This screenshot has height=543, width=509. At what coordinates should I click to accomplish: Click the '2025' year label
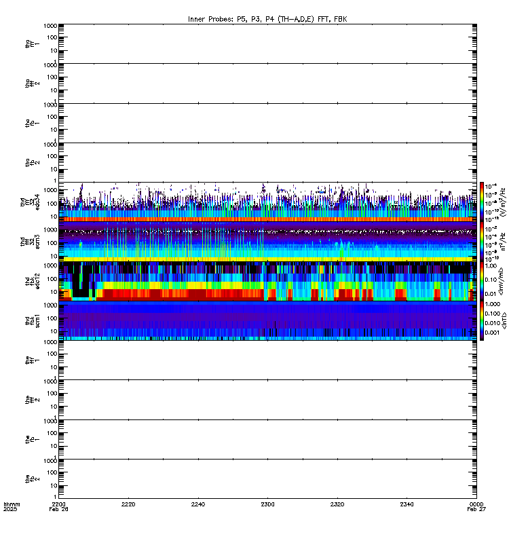tap(10, 510)
